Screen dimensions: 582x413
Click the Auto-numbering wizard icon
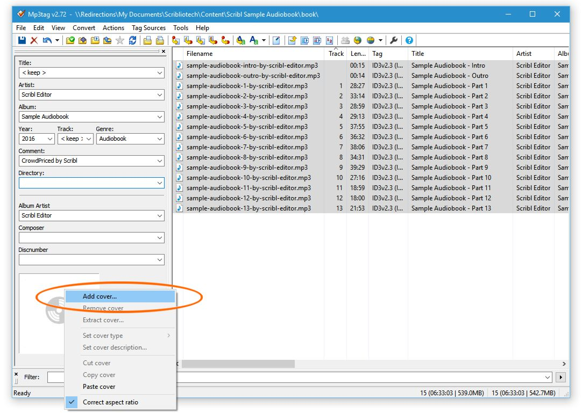click(x=329, y=40)
